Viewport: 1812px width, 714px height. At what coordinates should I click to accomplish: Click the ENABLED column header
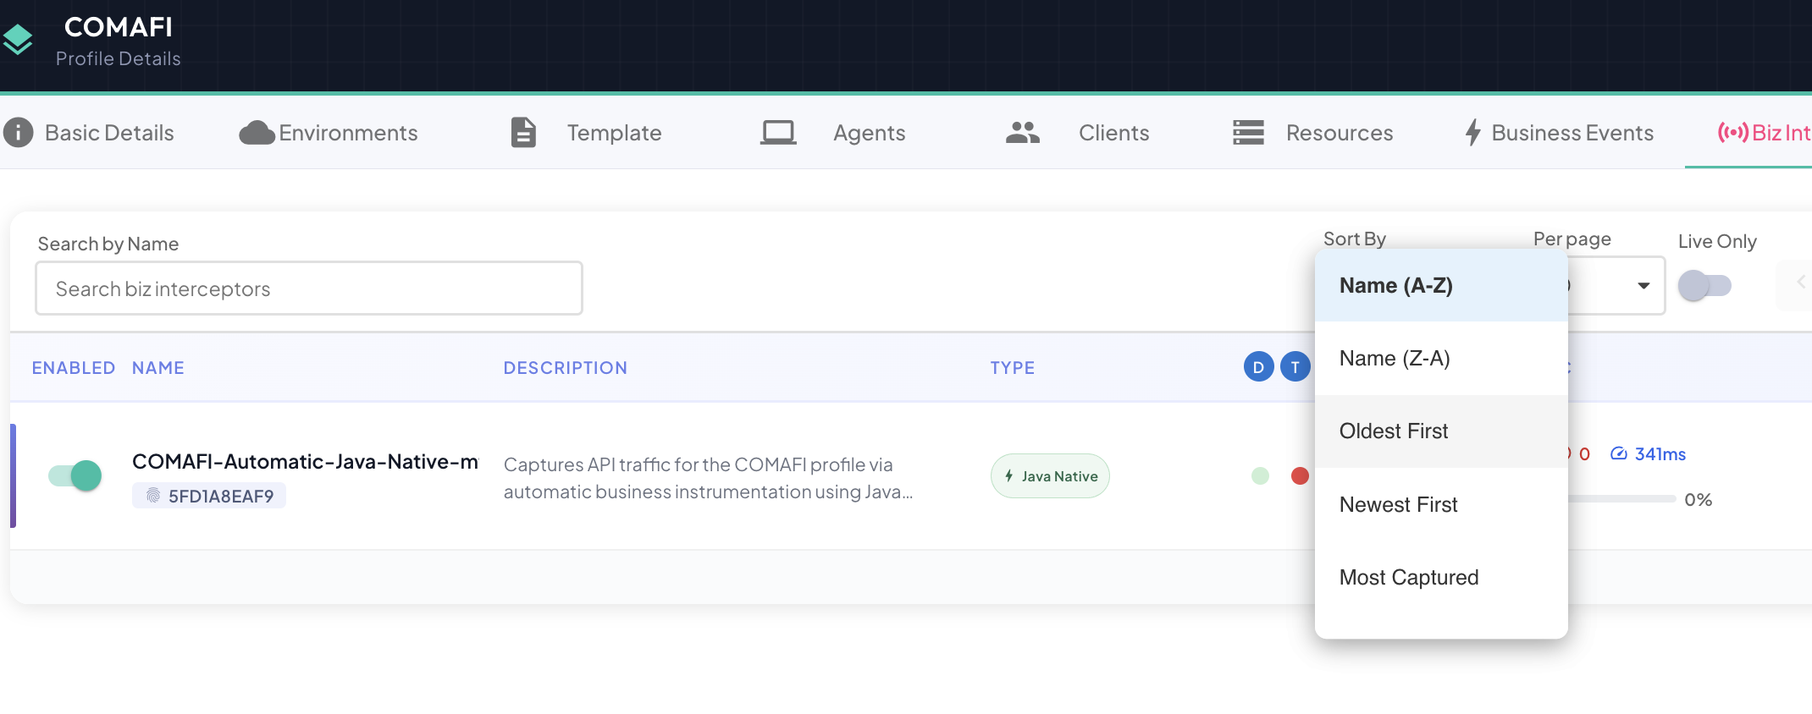click(x=74, y=368)
